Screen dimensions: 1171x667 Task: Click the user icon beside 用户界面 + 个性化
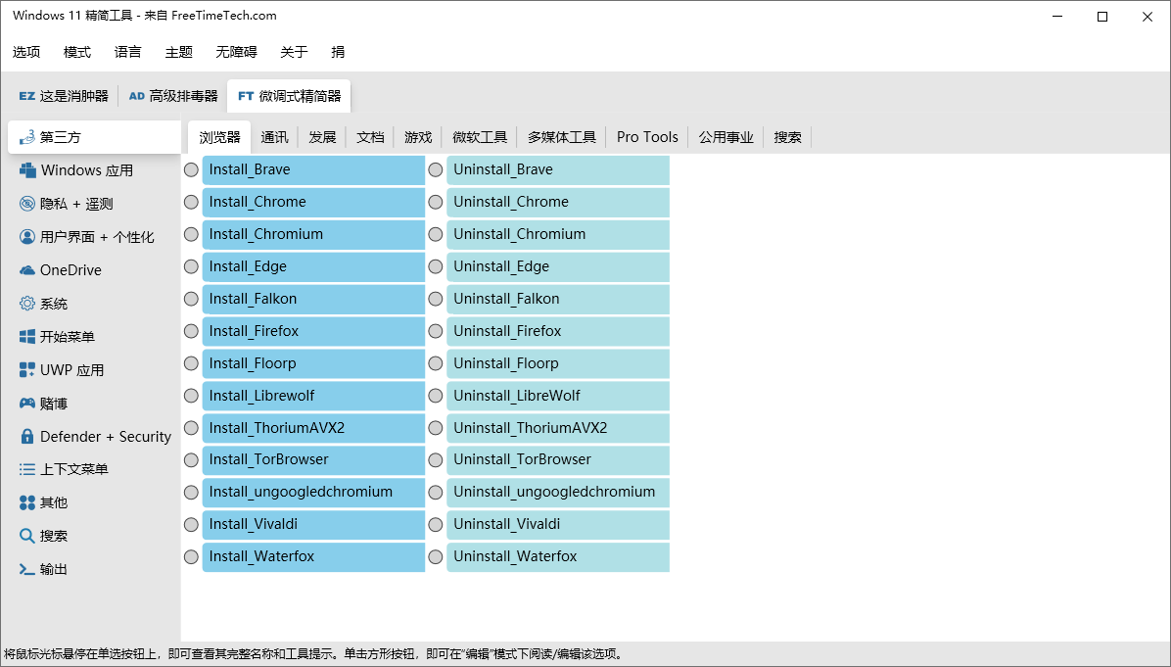click(27, 237)
